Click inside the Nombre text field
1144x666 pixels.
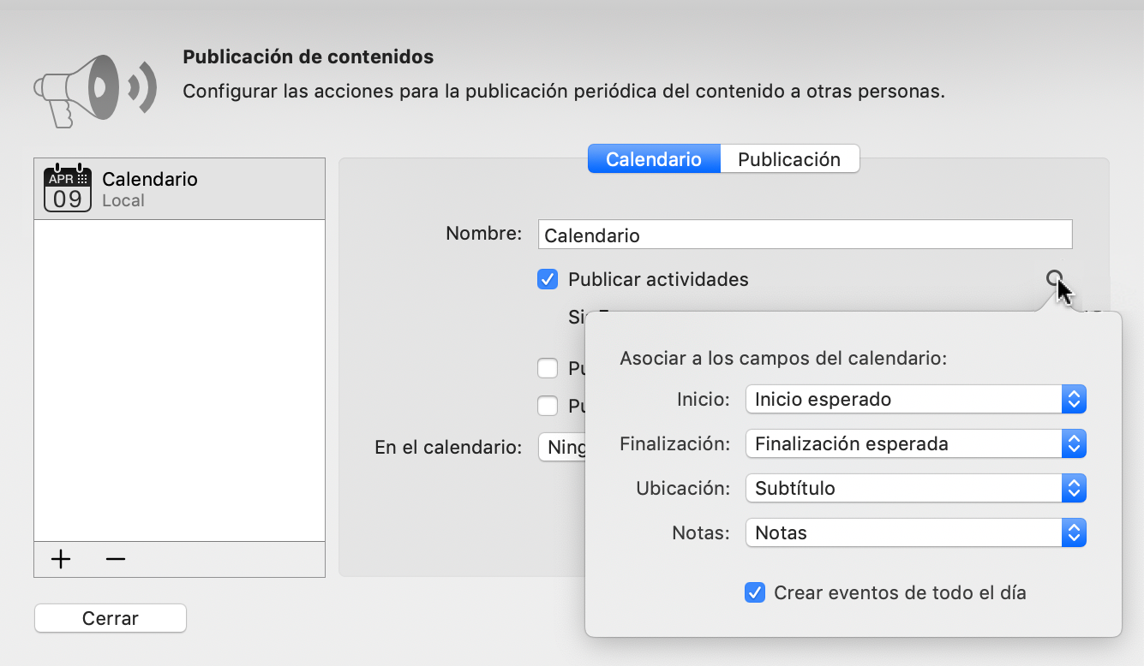coord(804,234)
